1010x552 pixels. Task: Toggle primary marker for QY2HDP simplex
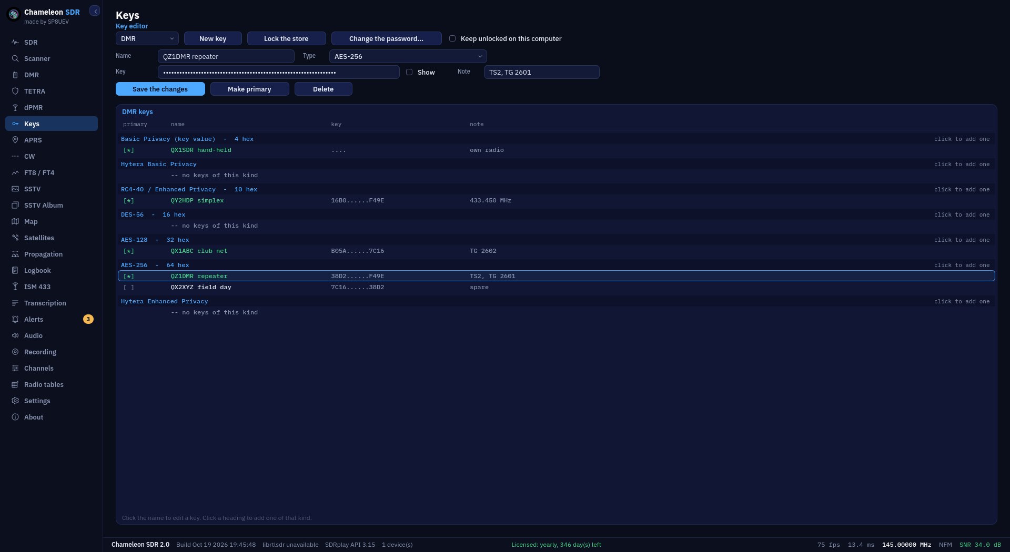point(129,200)
